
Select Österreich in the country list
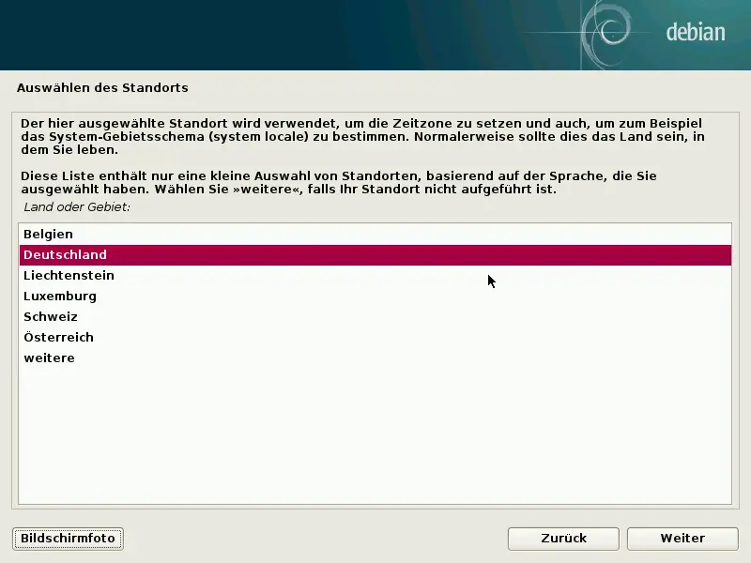[x=58, y=337]
